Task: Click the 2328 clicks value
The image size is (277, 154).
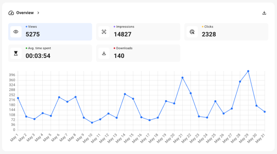Action: [x=209, y=34]
